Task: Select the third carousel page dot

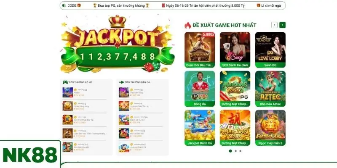Action: [240, 151]
